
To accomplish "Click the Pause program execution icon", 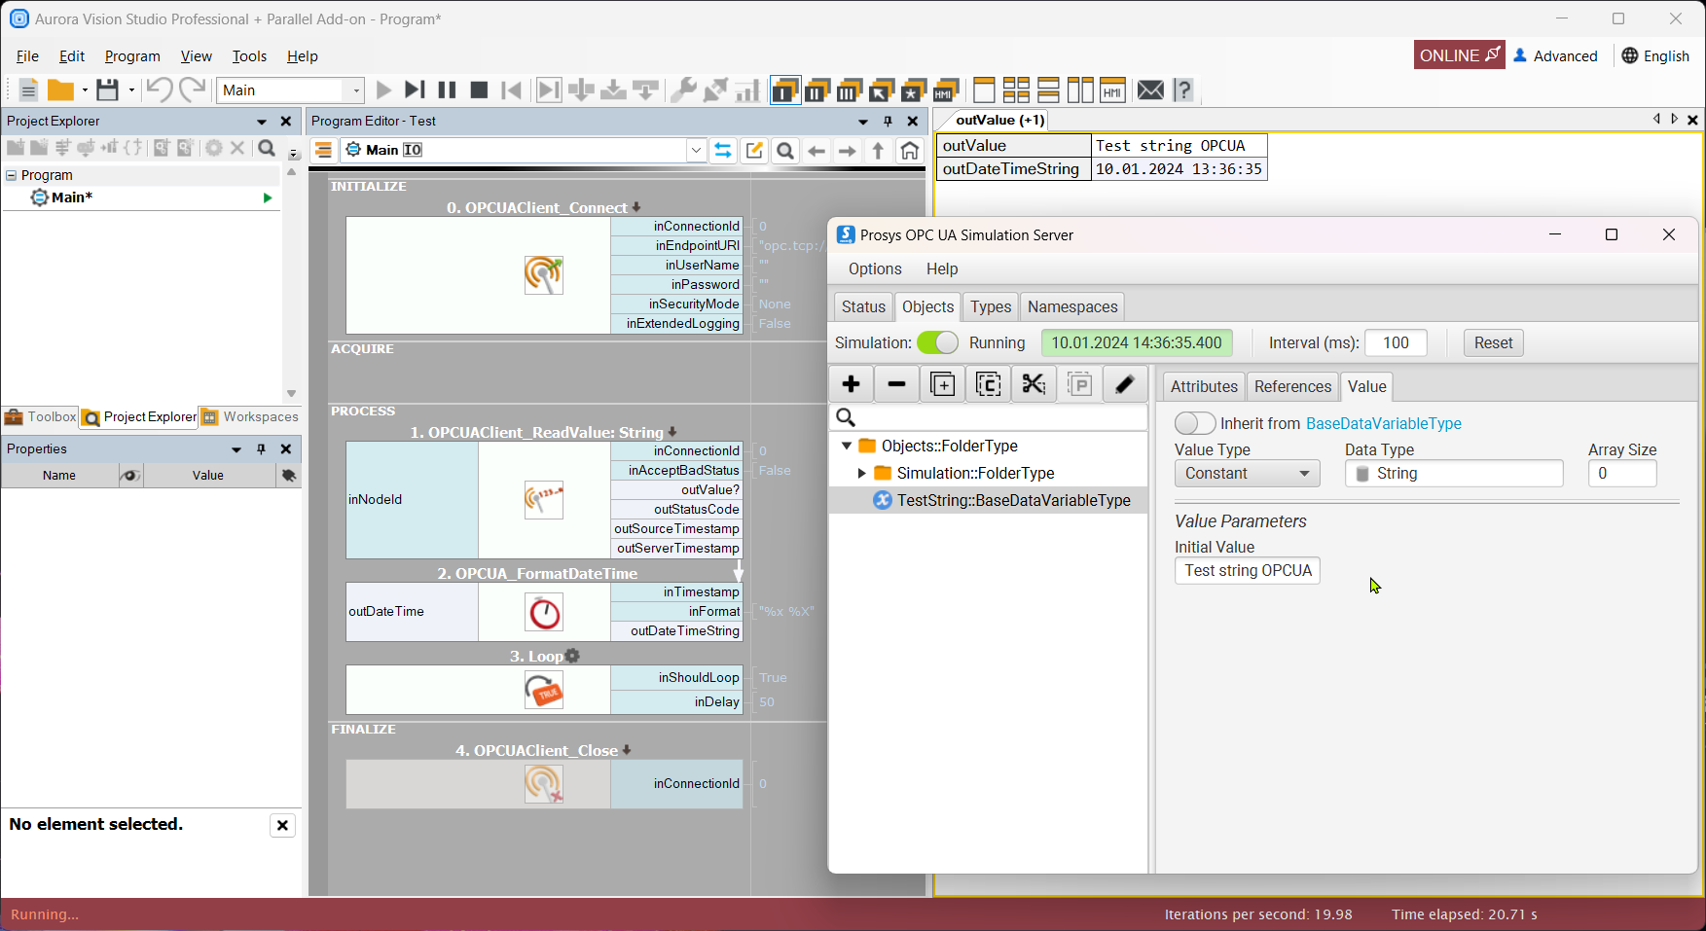I will click(x=447, y=90).
